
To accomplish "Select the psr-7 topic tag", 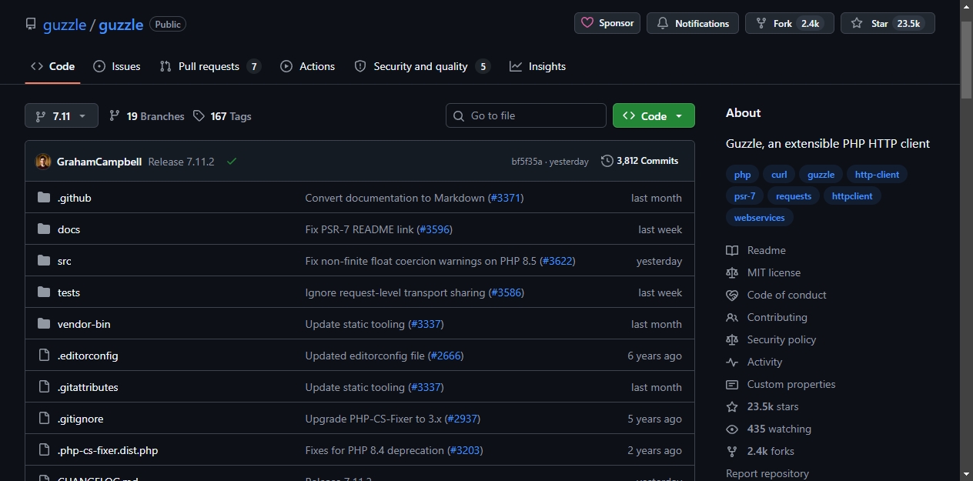I will (x=744, y=196).
